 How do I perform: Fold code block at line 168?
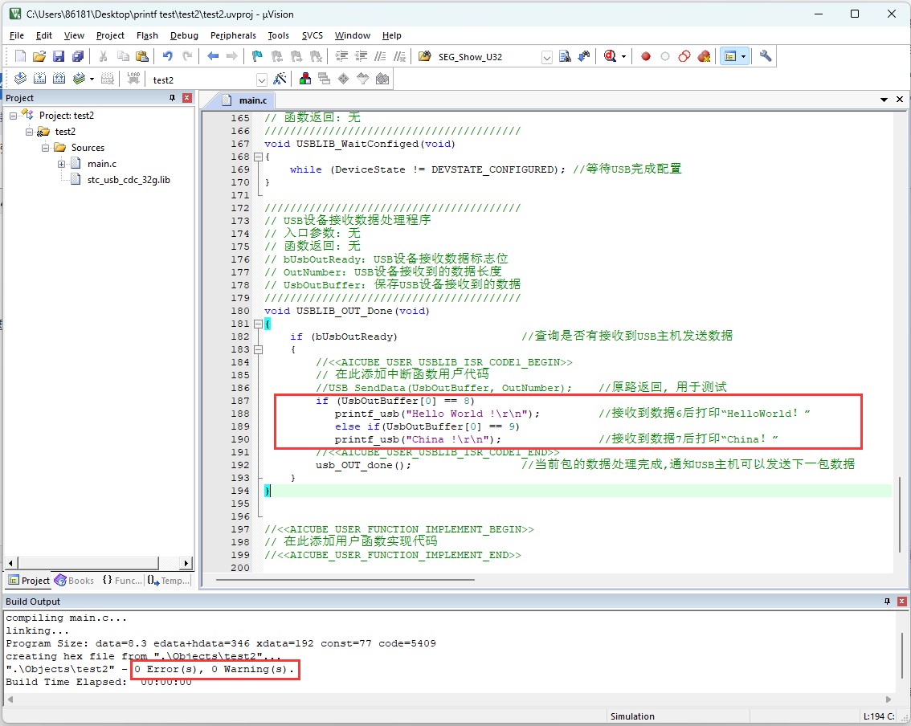click(258, 157)
